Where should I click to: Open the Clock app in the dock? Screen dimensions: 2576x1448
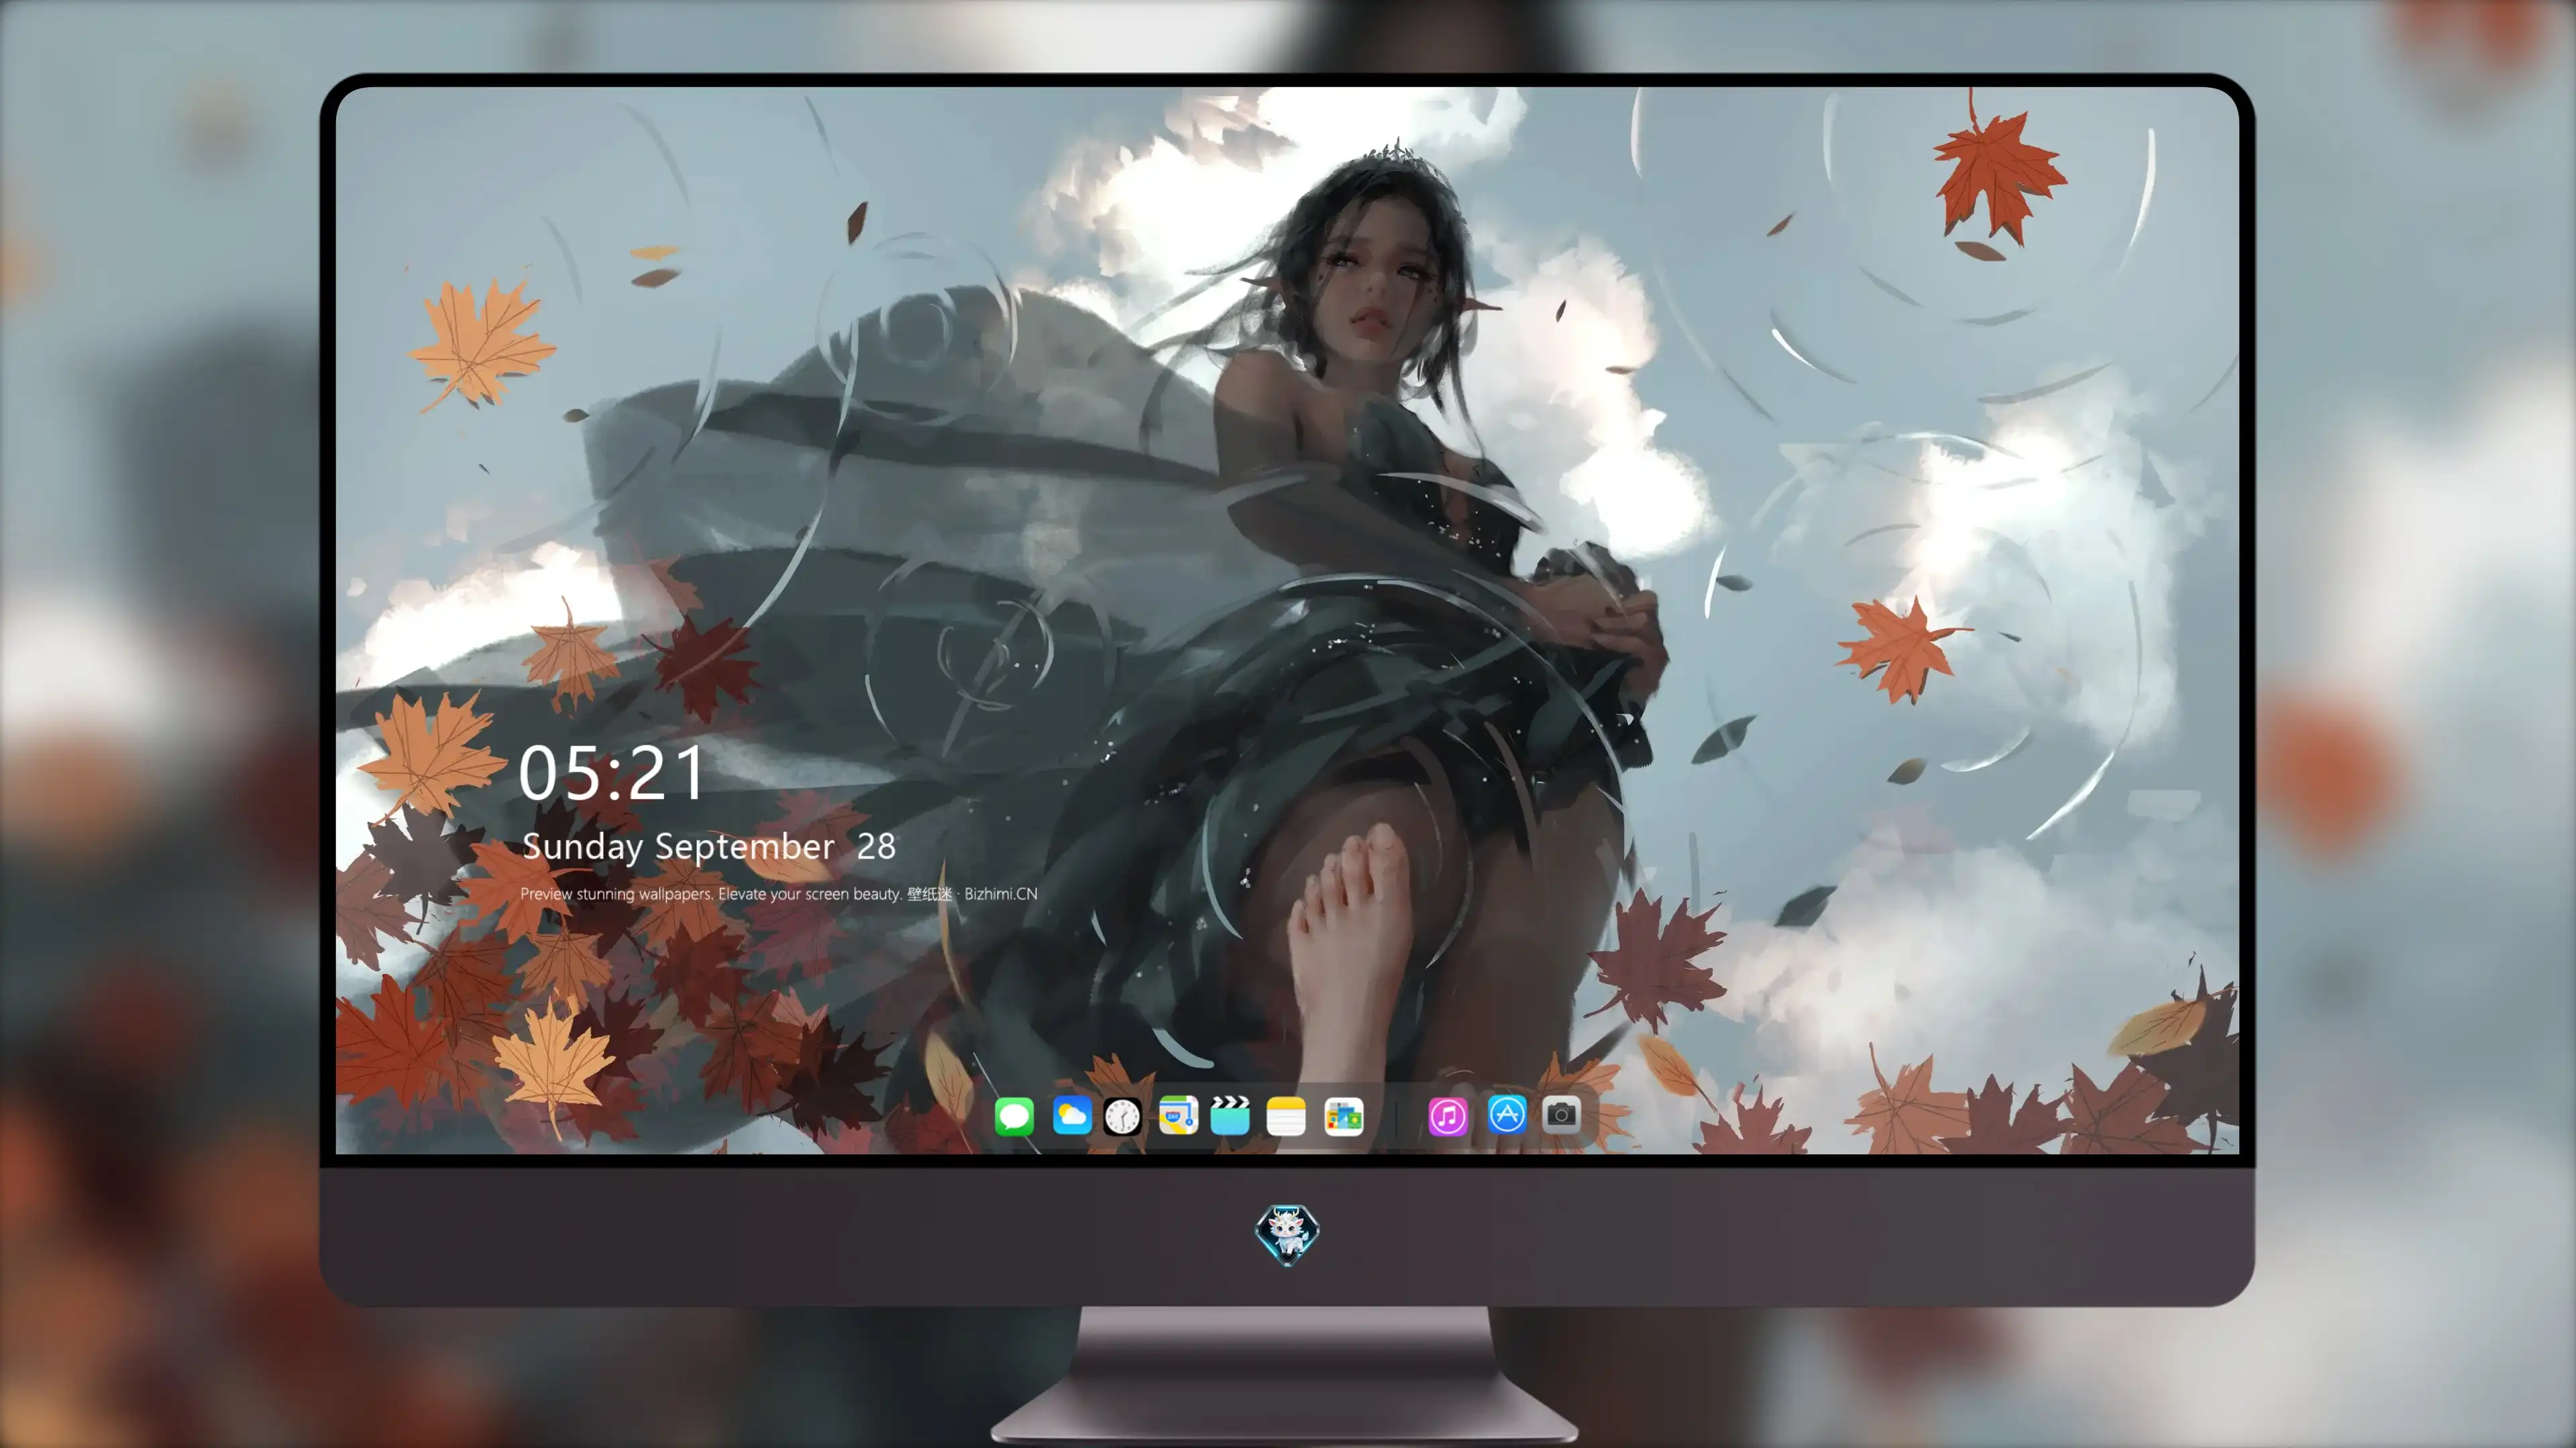point(1122,1115)
